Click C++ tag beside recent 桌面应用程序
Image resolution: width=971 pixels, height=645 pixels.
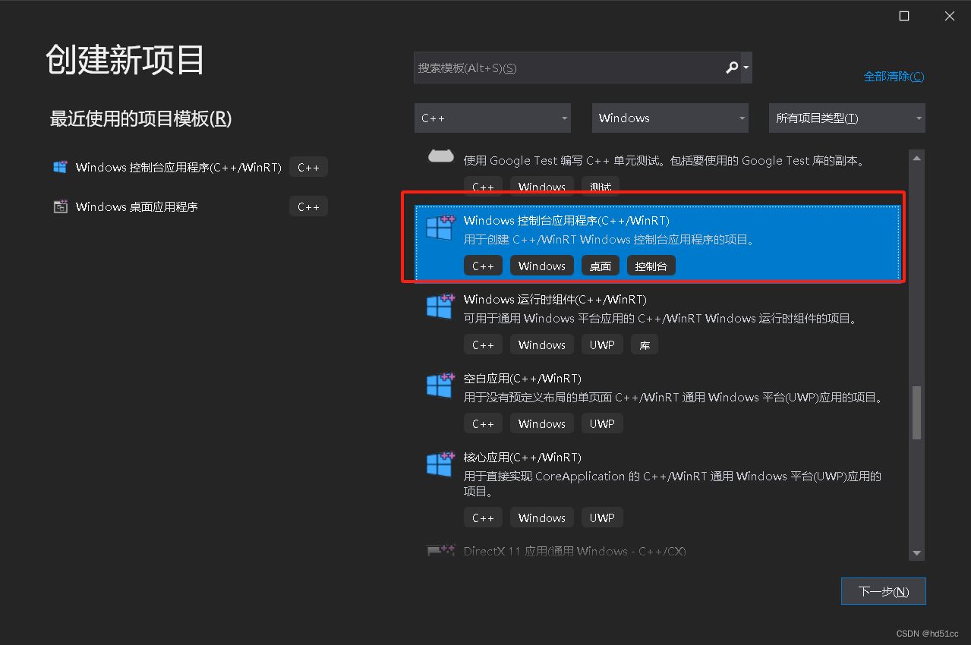click(308, 206)
